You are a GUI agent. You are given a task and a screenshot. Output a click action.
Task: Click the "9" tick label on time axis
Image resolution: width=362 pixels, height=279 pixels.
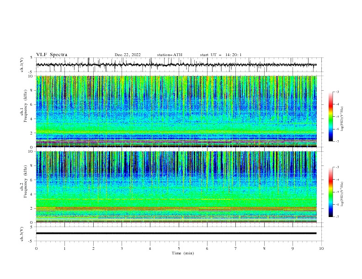(x=293, y=248)
